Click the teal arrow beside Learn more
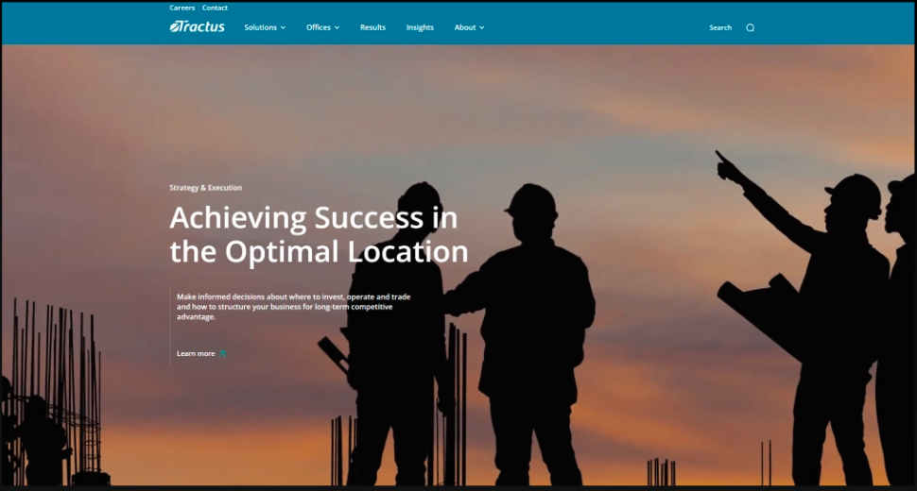Image resolution: width=917 pixels, height=491 pixels. click(x=223, y=354)
